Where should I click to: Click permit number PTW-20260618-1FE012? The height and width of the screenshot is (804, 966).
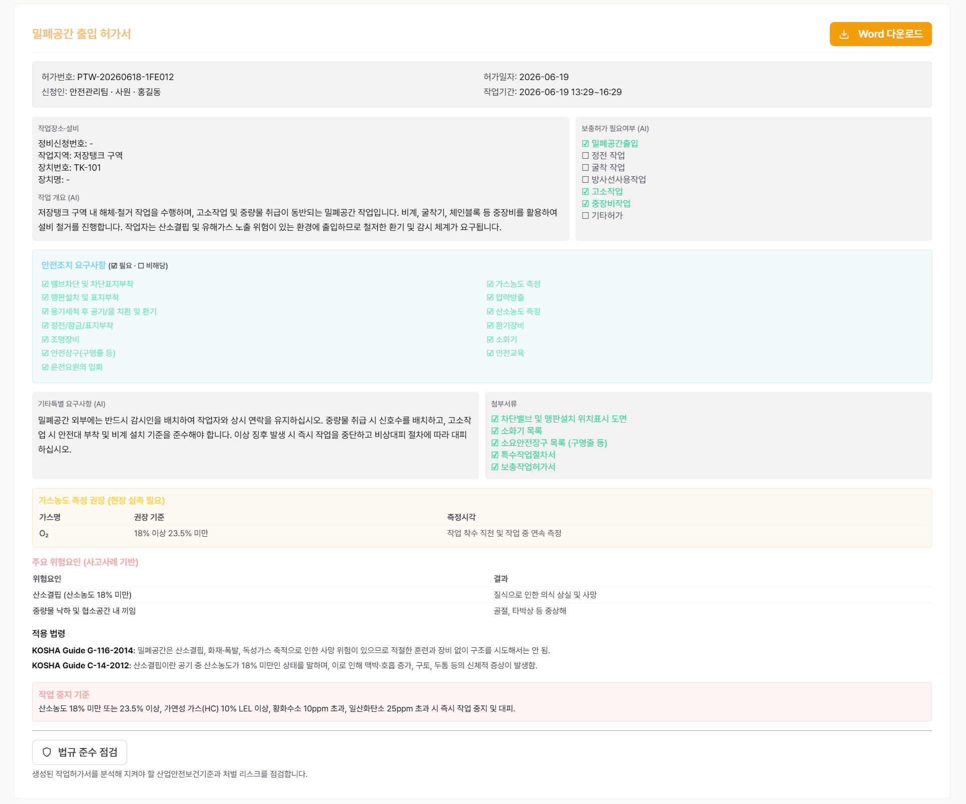tap(126, 77)
